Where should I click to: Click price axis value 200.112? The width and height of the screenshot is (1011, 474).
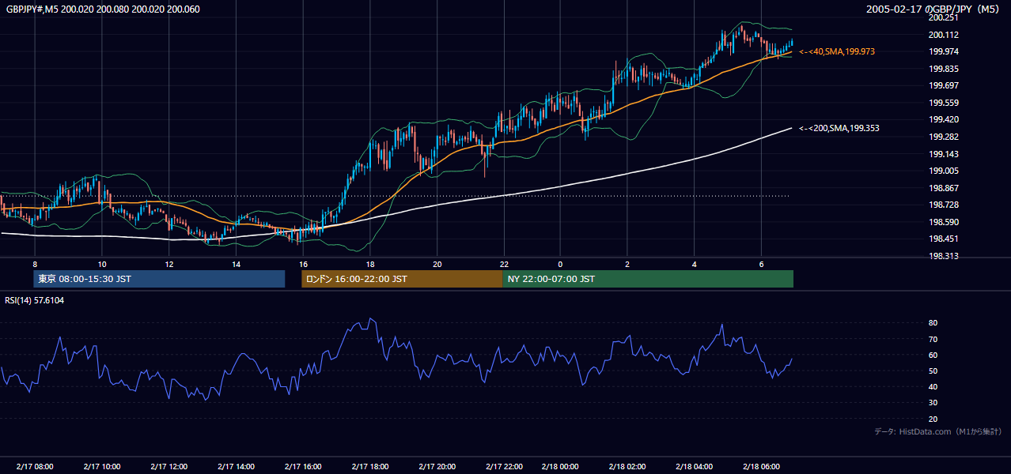[x=944, y=35]
